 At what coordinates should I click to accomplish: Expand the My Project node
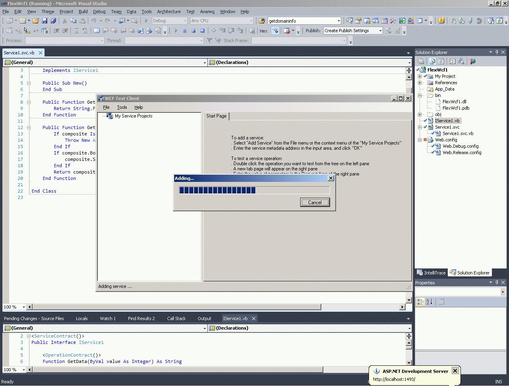point(420,76)
